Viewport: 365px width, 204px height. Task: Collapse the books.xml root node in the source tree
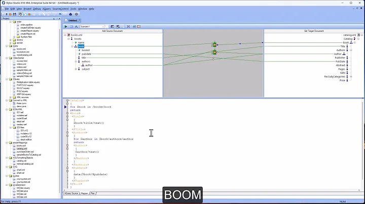coord(65,35)
